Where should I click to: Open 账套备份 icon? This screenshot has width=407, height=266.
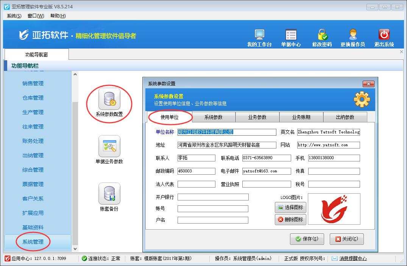coord(109,194)
